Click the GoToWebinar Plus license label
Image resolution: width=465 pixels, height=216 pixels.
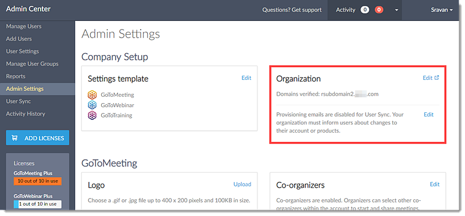33,196
